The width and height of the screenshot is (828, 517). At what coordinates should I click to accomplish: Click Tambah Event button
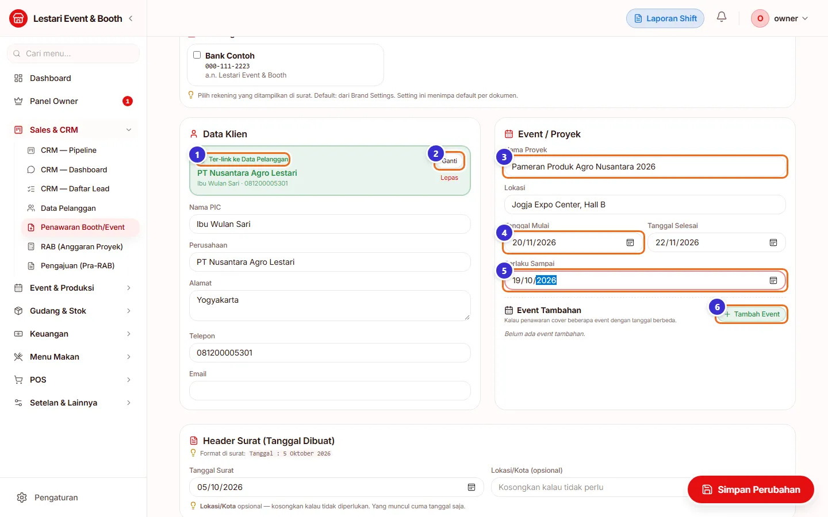coord(752,314)
